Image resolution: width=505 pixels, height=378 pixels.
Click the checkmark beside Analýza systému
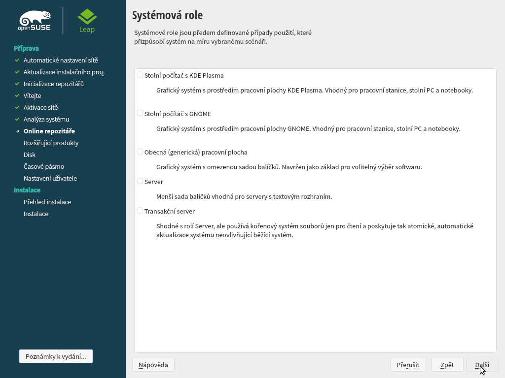(18, 119)
